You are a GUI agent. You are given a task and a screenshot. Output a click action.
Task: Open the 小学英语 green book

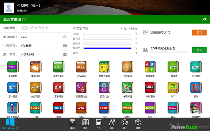tap(173, 67)
